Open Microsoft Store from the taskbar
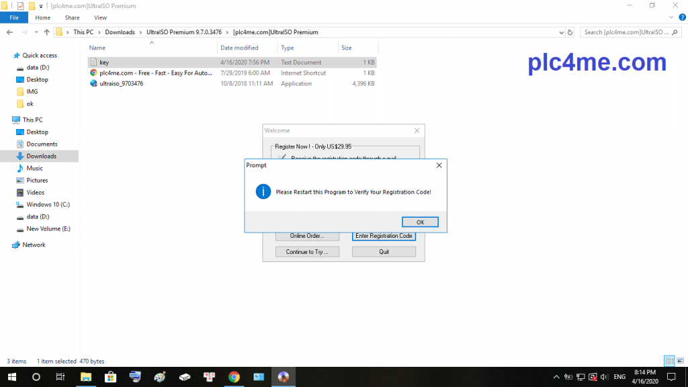Image resolution: width=688 pixels, height=387 pixels. pos(111,377)
